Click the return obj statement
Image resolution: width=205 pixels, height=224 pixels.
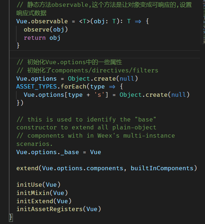[42, 38]
